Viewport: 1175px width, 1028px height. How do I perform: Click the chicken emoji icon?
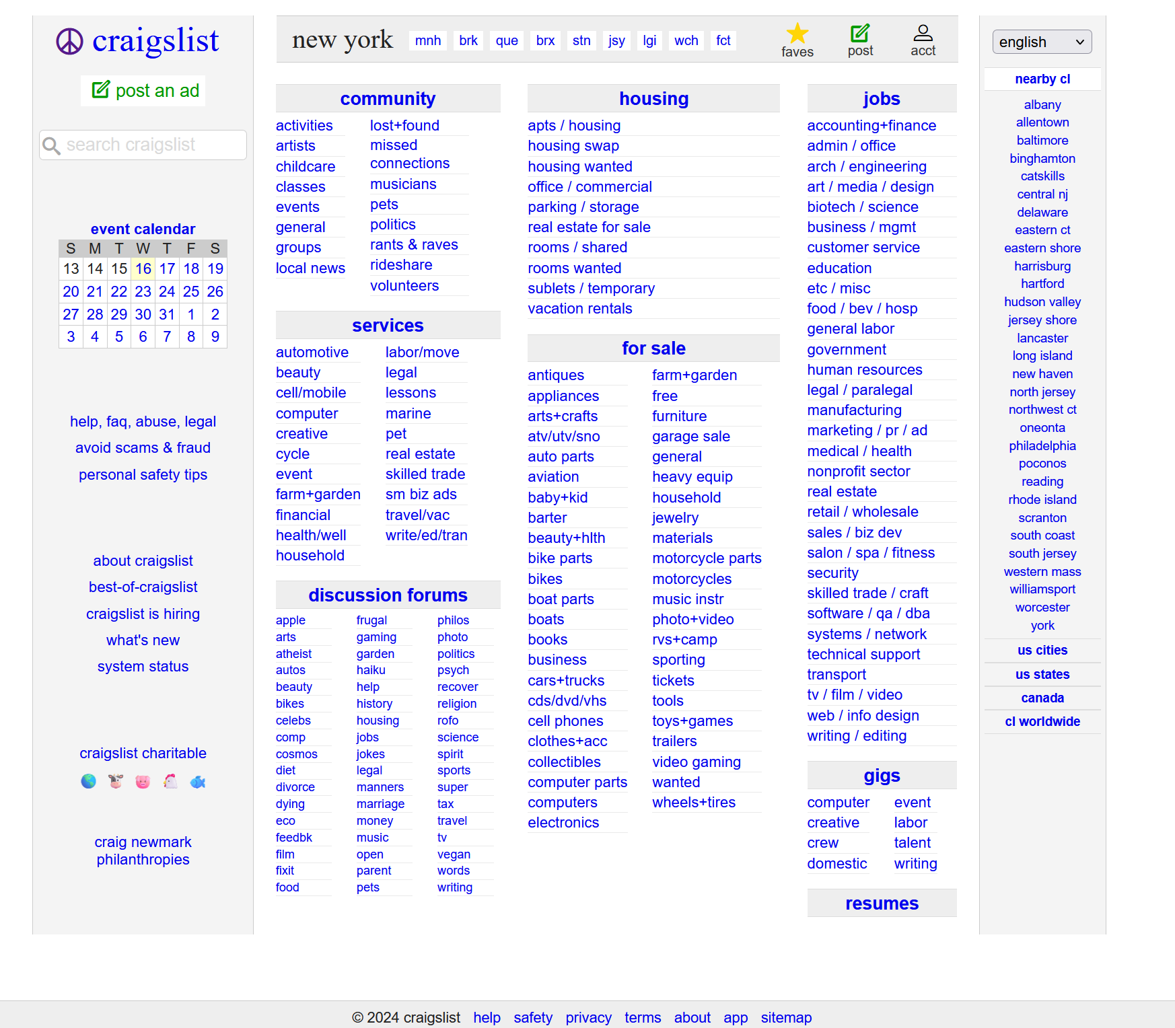(170, 781)
